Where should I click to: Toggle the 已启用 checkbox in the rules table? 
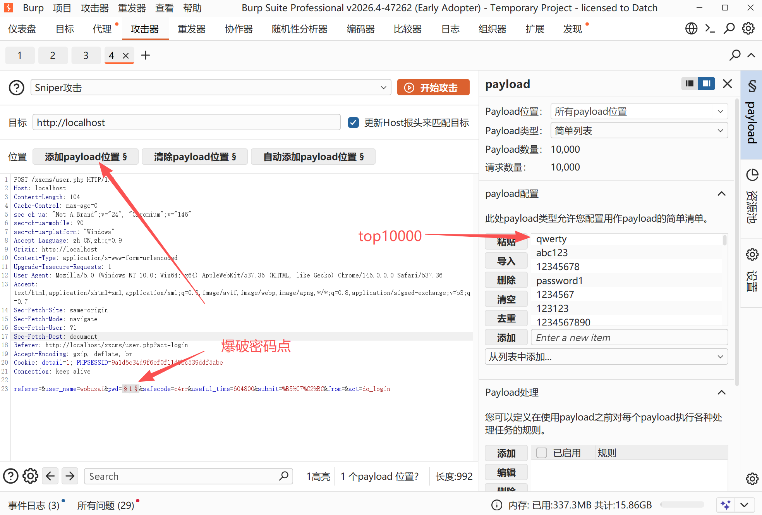(x=542, y=453)
